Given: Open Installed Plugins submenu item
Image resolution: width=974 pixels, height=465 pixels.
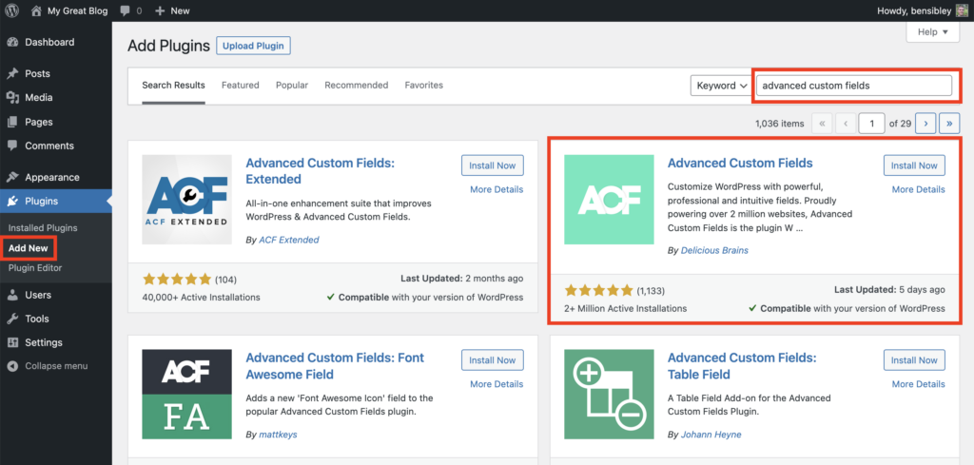Looking at the screenshot, I should click(43, 228).
